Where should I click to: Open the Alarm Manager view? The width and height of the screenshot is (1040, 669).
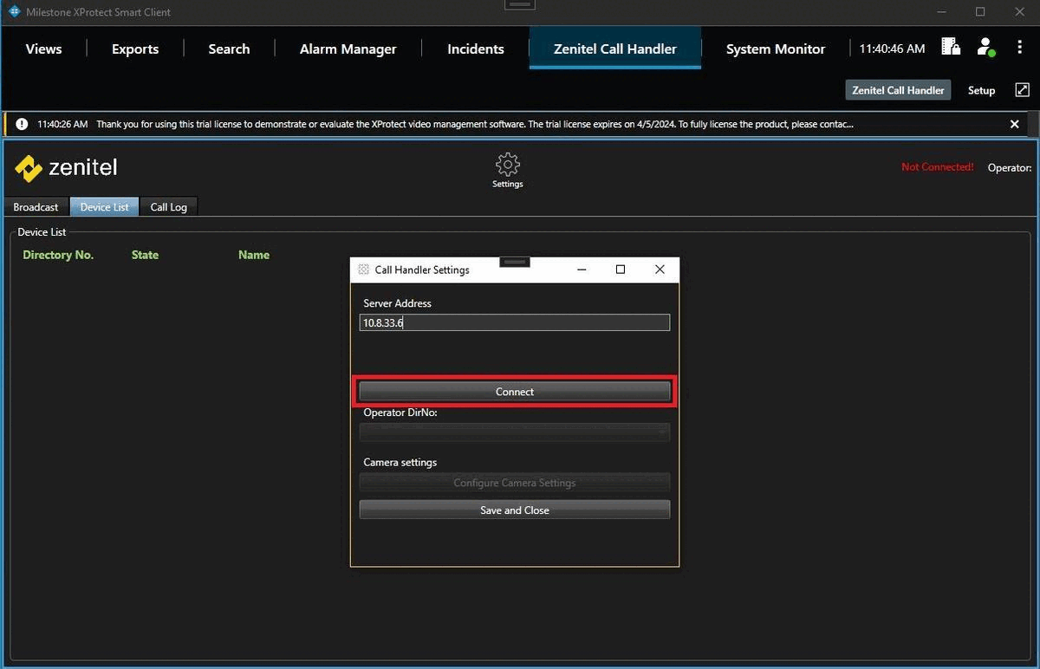click(347, 49)
